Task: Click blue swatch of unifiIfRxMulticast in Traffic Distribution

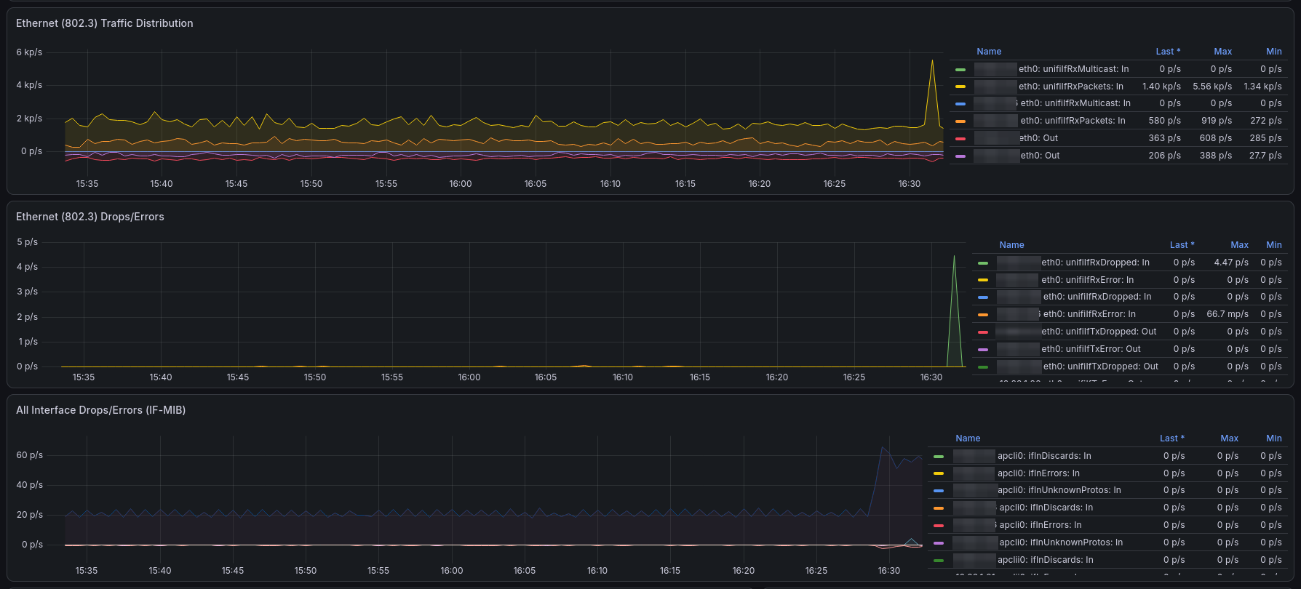Action: pos(960,104)
